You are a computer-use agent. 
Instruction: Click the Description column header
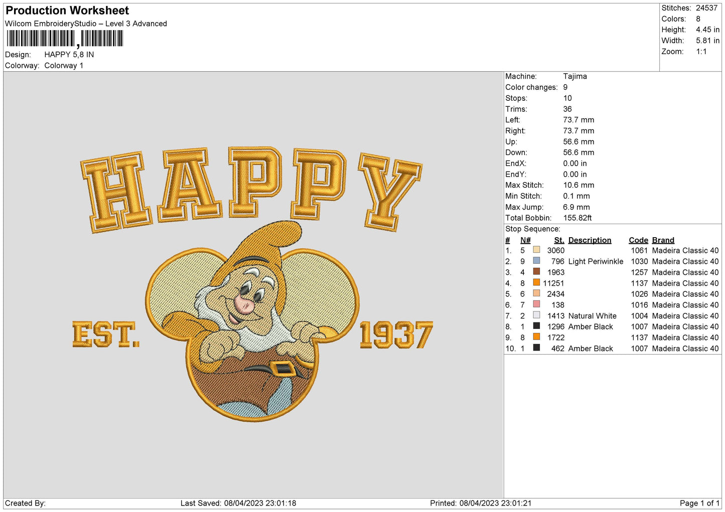pos(590,240)
